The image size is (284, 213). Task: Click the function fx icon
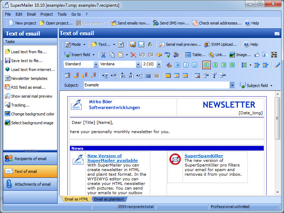pos(150,44)
